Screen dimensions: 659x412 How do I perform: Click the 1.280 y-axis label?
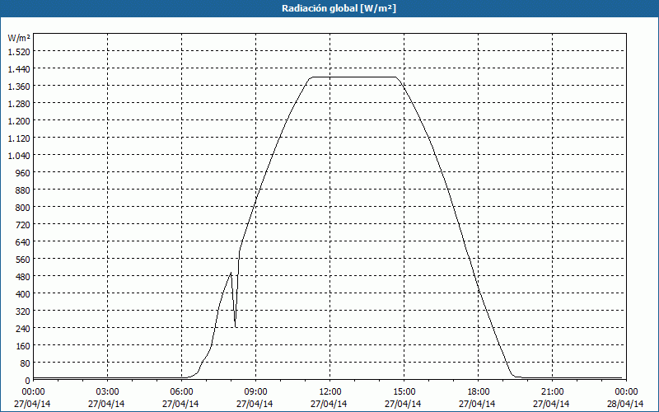19,104
